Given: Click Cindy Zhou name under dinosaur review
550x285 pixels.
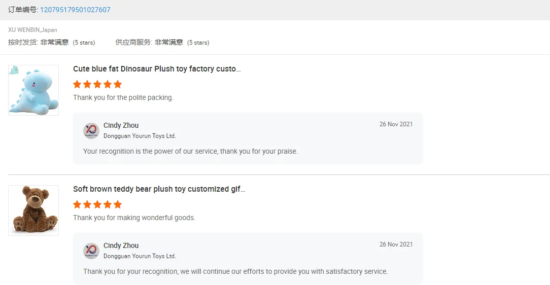Looking at the screenshot, I should pyautogui.click(x=121, y=125).
